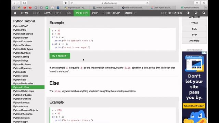The height and width of the screenshot is (123, 219).
Task: Open the second pinned YouTube tab
Action: coord(30,8)
